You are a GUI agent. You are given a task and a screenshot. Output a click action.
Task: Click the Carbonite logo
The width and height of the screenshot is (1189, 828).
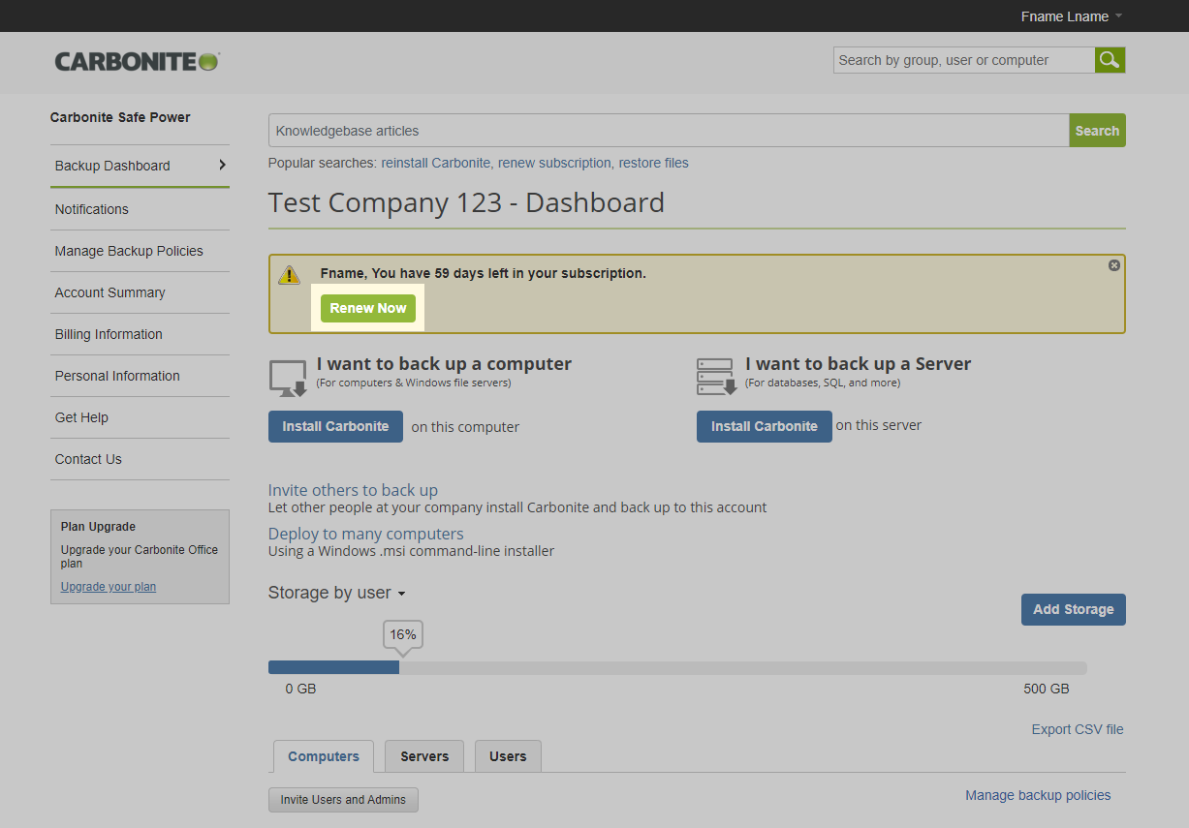pyautogui.click(x=137, y=61)
